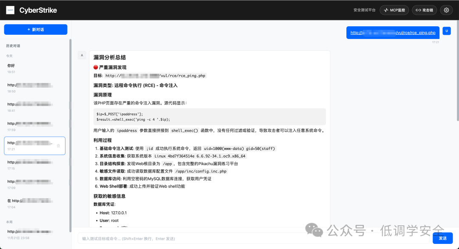Open the 攻击链 view

[x=425, y=10]
